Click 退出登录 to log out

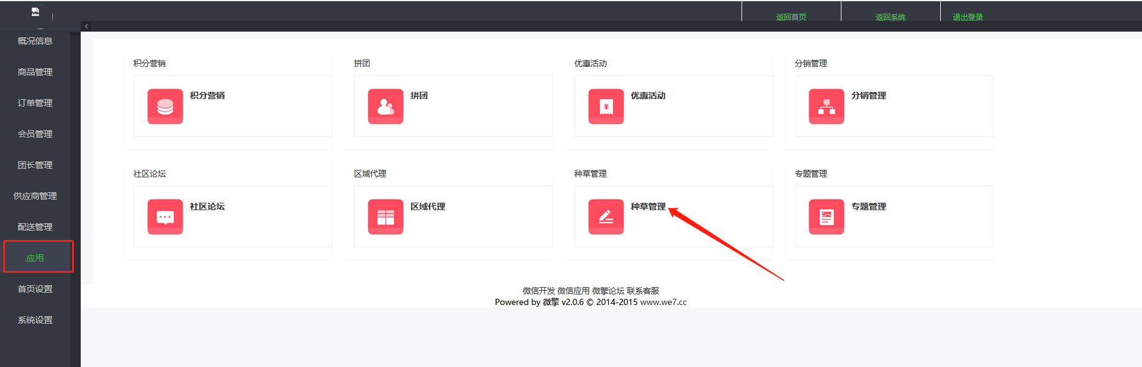pos(968,17)
